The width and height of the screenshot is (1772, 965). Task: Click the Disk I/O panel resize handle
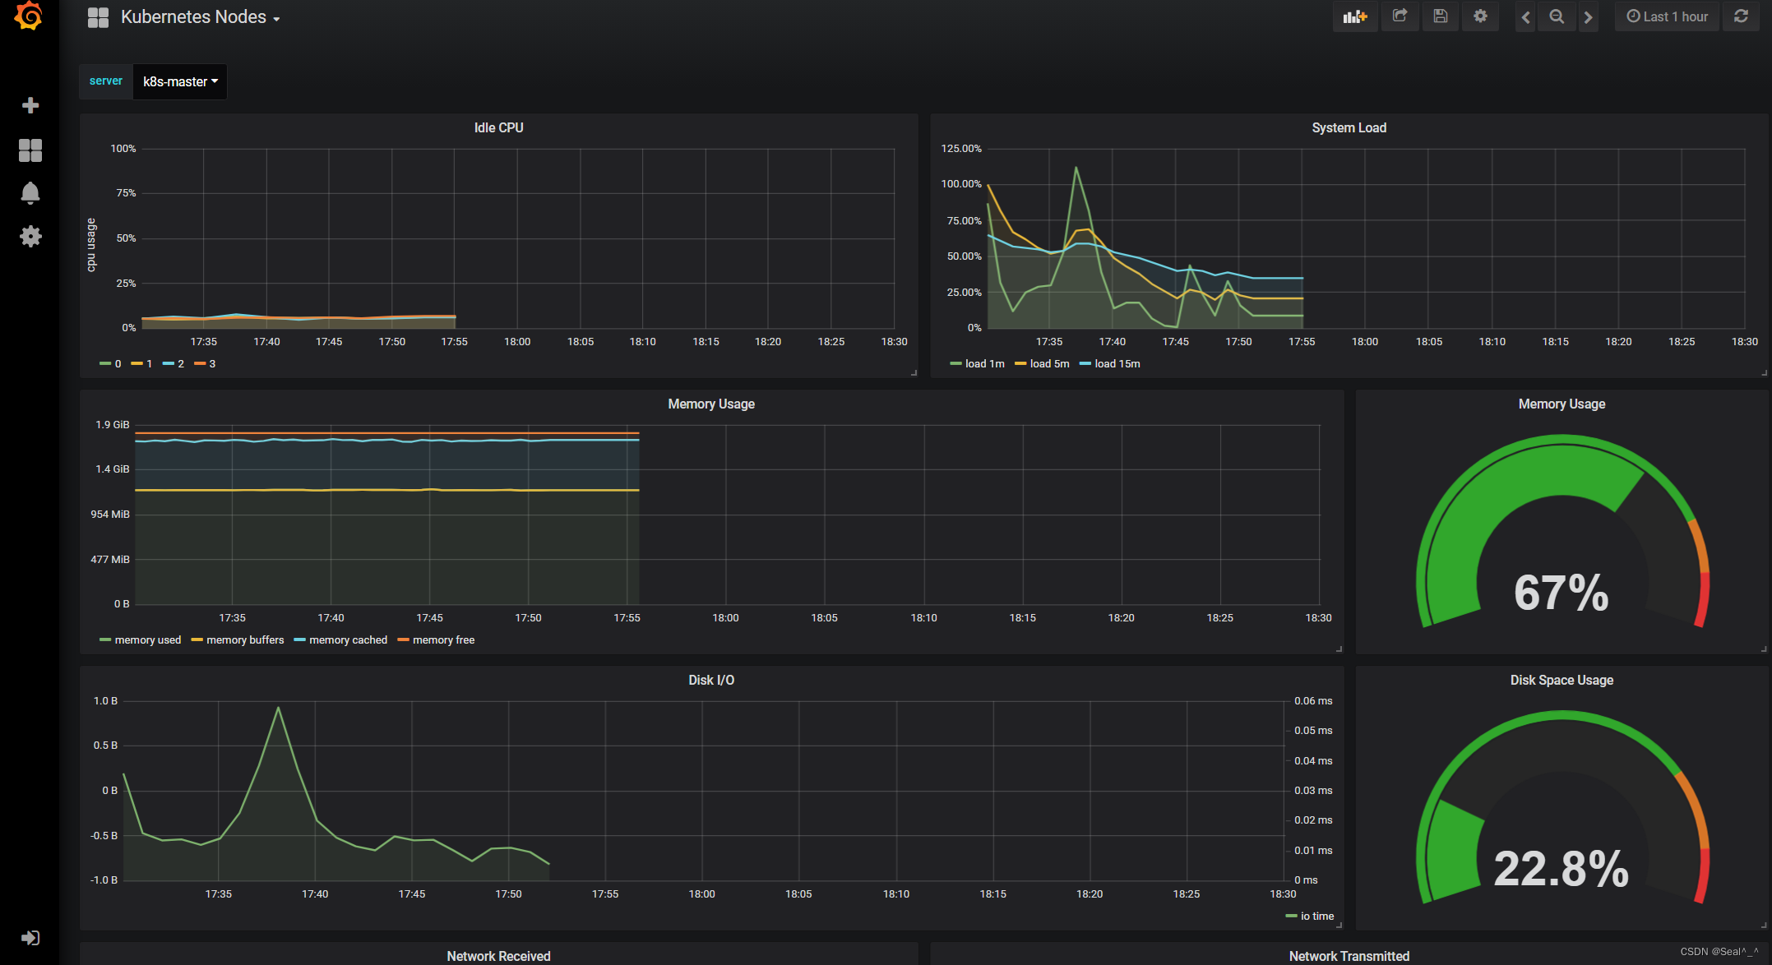(1339, 926)
